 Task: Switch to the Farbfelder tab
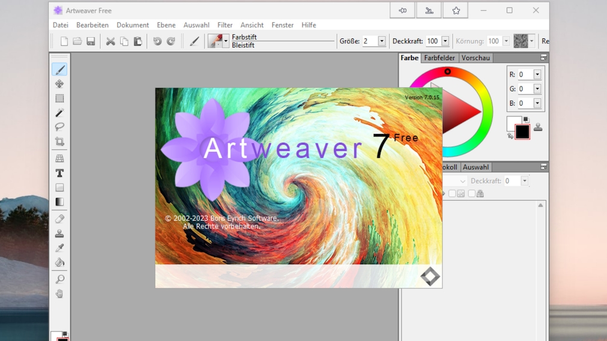point(439,58)
